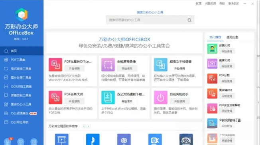Open the 首页 home icon in sidebar
The image size is (260, 145).
pyautogui.click(x=6, y=51)
